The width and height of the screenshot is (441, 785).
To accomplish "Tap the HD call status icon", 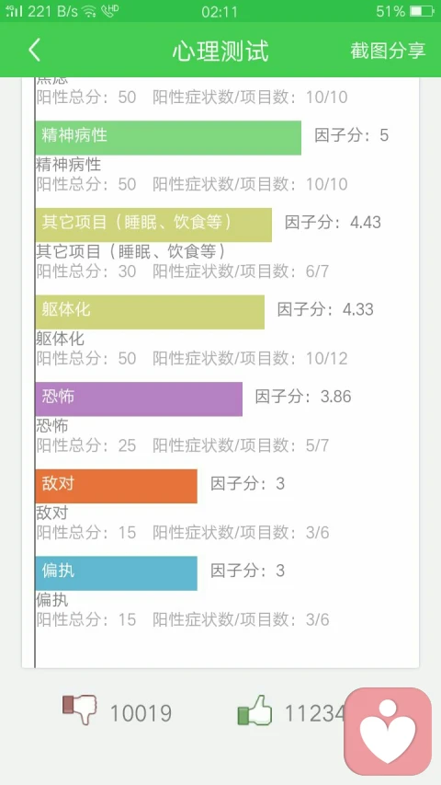I will [x=109, y=11].
